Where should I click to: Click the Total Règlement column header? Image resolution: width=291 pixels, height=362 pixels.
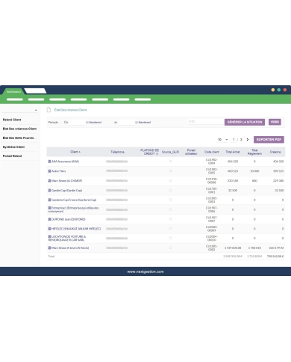pyautogui.click(x=254, y=152)
